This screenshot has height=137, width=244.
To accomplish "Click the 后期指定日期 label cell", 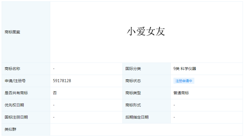I will click(x=147, y=117).
